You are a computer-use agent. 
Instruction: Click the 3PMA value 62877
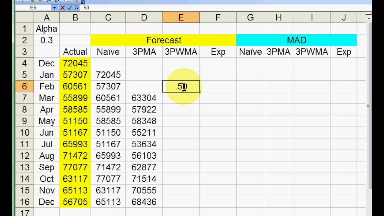point(144,167)
